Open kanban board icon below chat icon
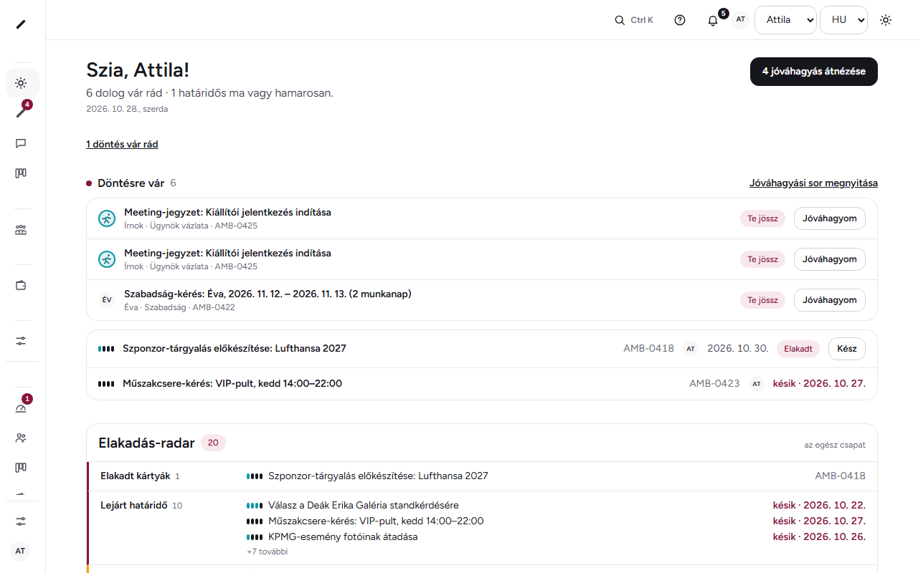Viewport: 918px width, 573px height. point(22,173)
